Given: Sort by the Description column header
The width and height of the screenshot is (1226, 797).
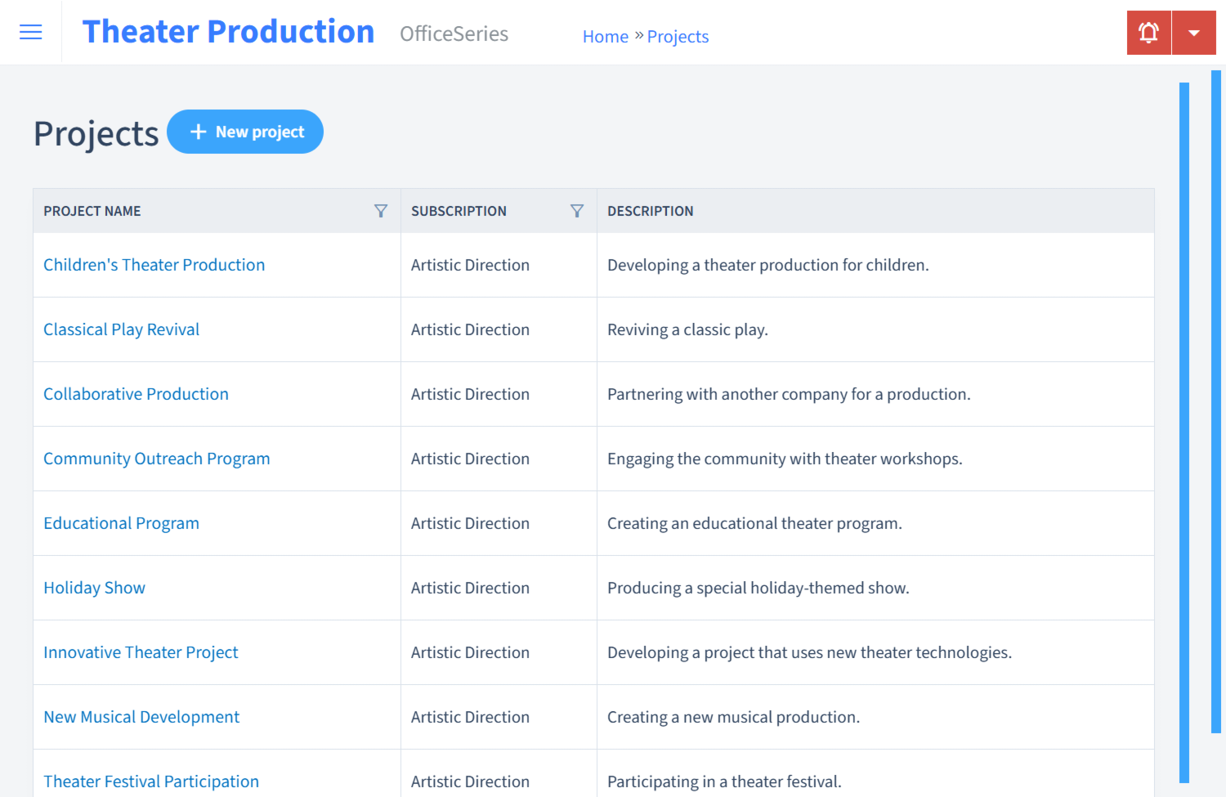Looking at the screenshot, I should tap(650, 210).
